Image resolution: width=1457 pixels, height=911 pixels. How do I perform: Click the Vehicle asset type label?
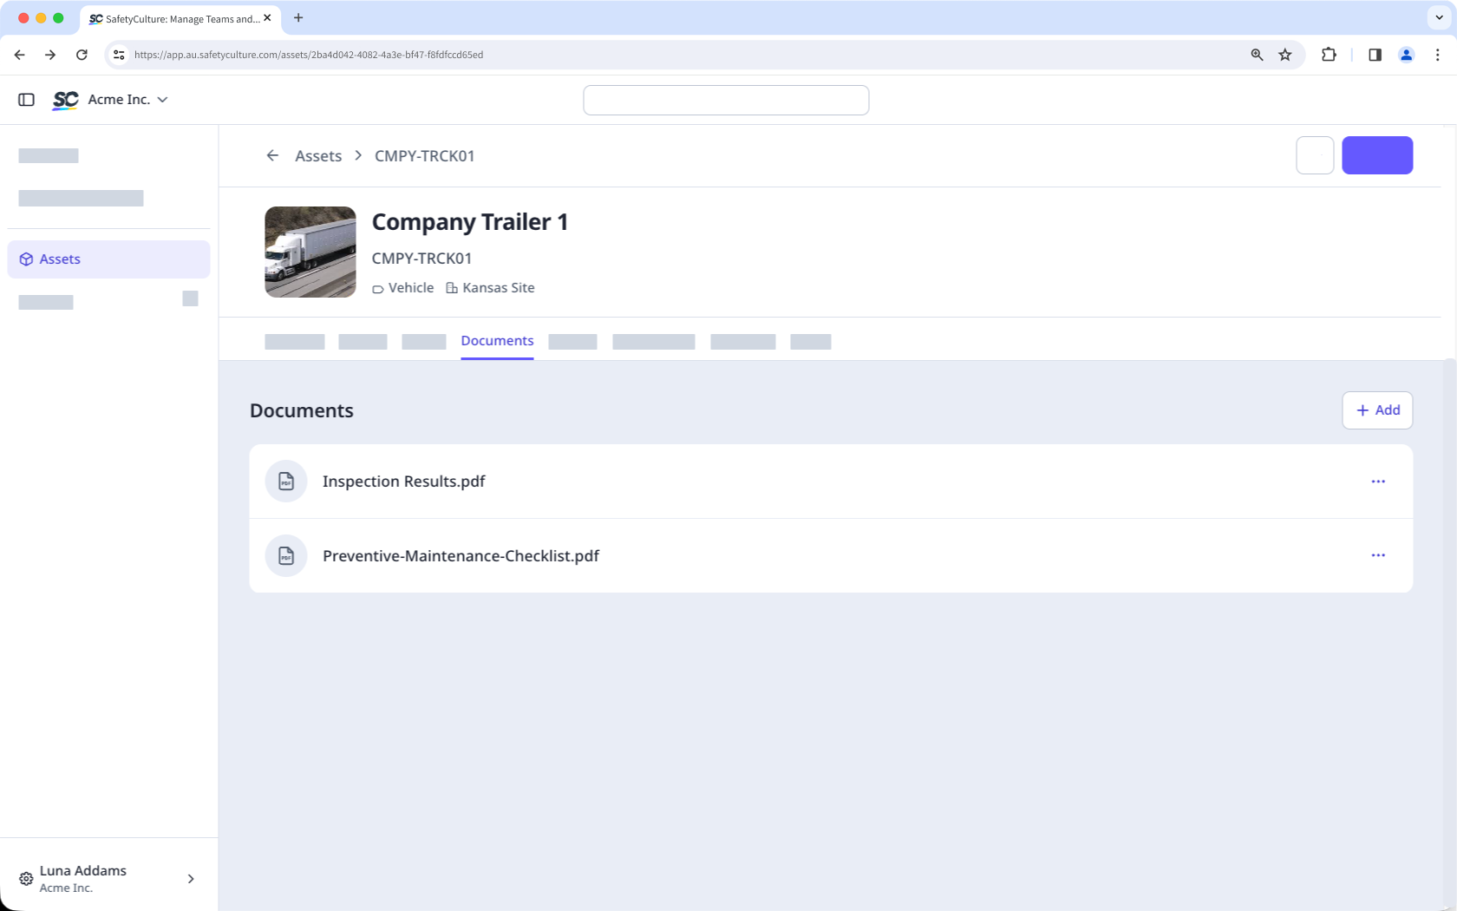pyautogui.click(x=403, y=288)
